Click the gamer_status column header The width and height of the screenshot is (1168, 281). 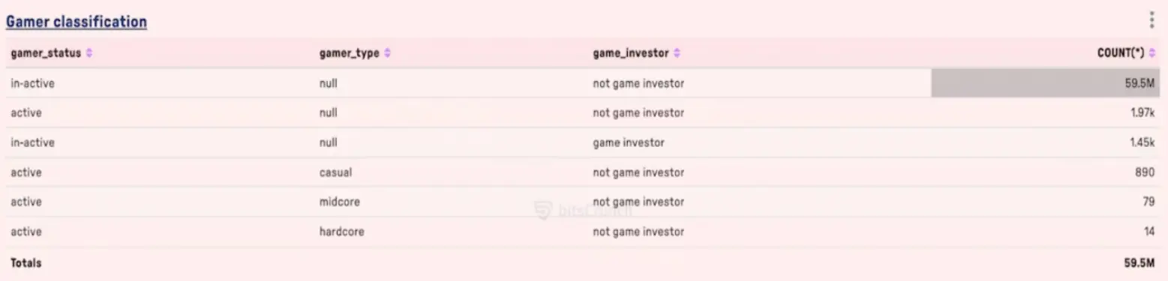(46, 53)
